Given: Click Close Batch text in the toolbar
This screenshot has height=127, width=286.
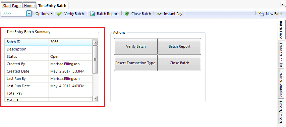Looking at the screenshot, I should [x=141, y=14].
